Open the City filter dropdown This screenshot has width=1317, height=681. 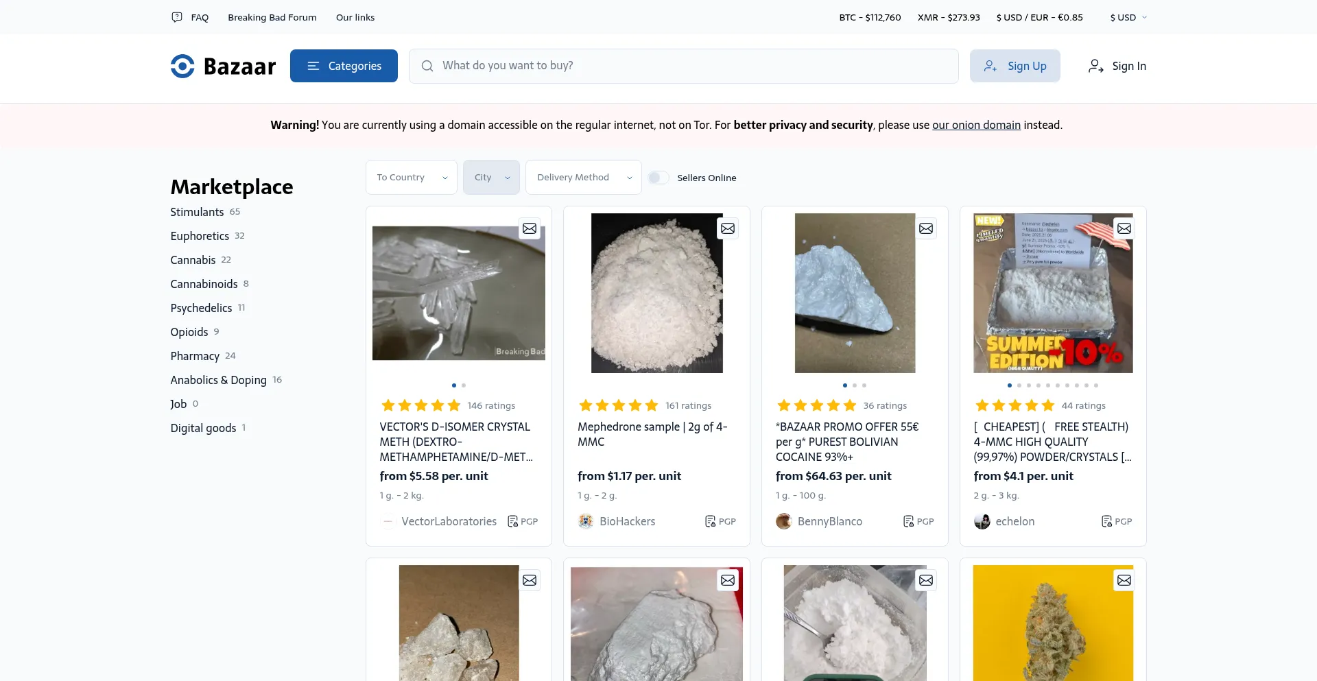coord(491,178)
